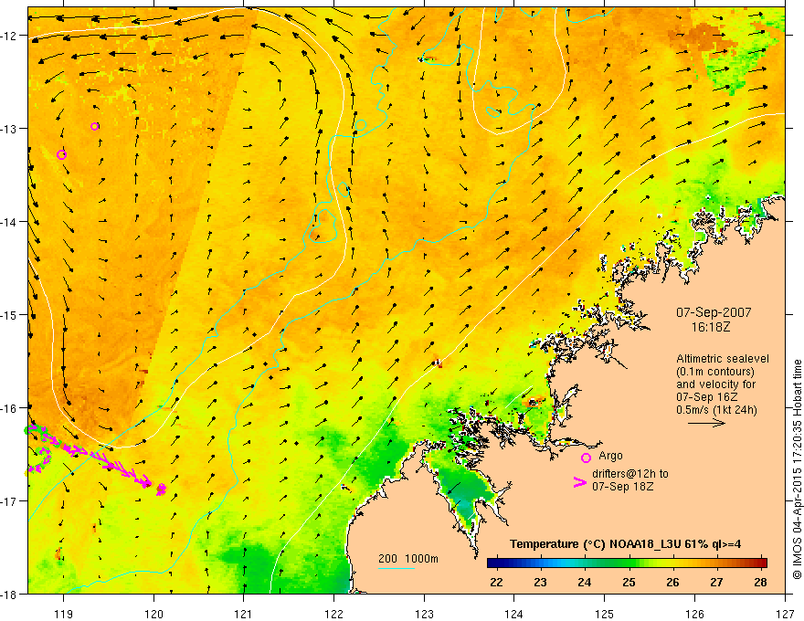The image size is (804, 621).
Task: Click the smaller Argo float circle near 13S
Action: pyautogui.click(x=94, y=126)
